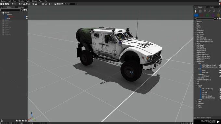Collapse the BLUFOR folder in Entities

click(x=2, y=13)
